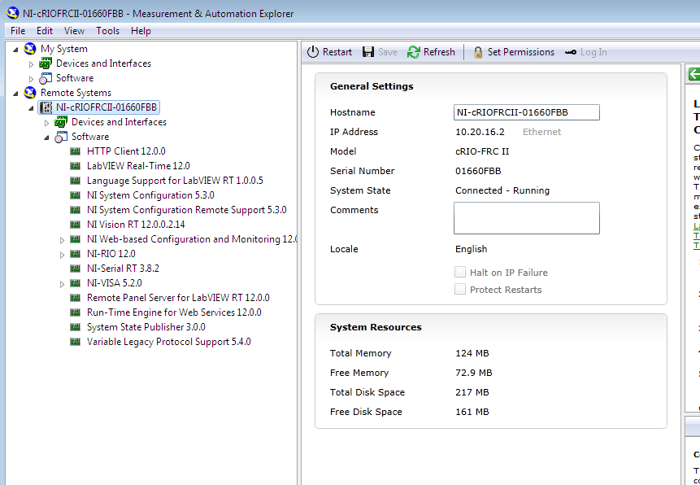Click the Free Disk Space value 161 MB
This screenshot has height=485, width=700.
472,412
